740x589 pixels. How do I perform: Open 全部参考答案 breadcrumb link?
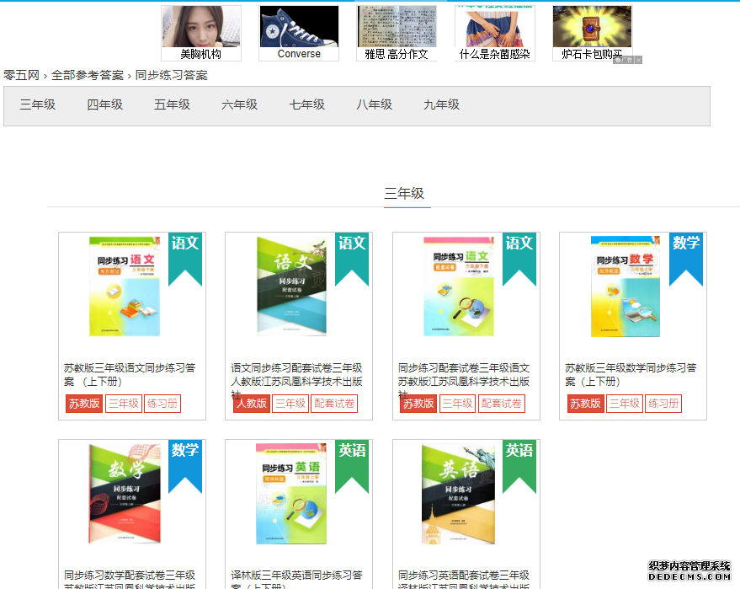88,75
